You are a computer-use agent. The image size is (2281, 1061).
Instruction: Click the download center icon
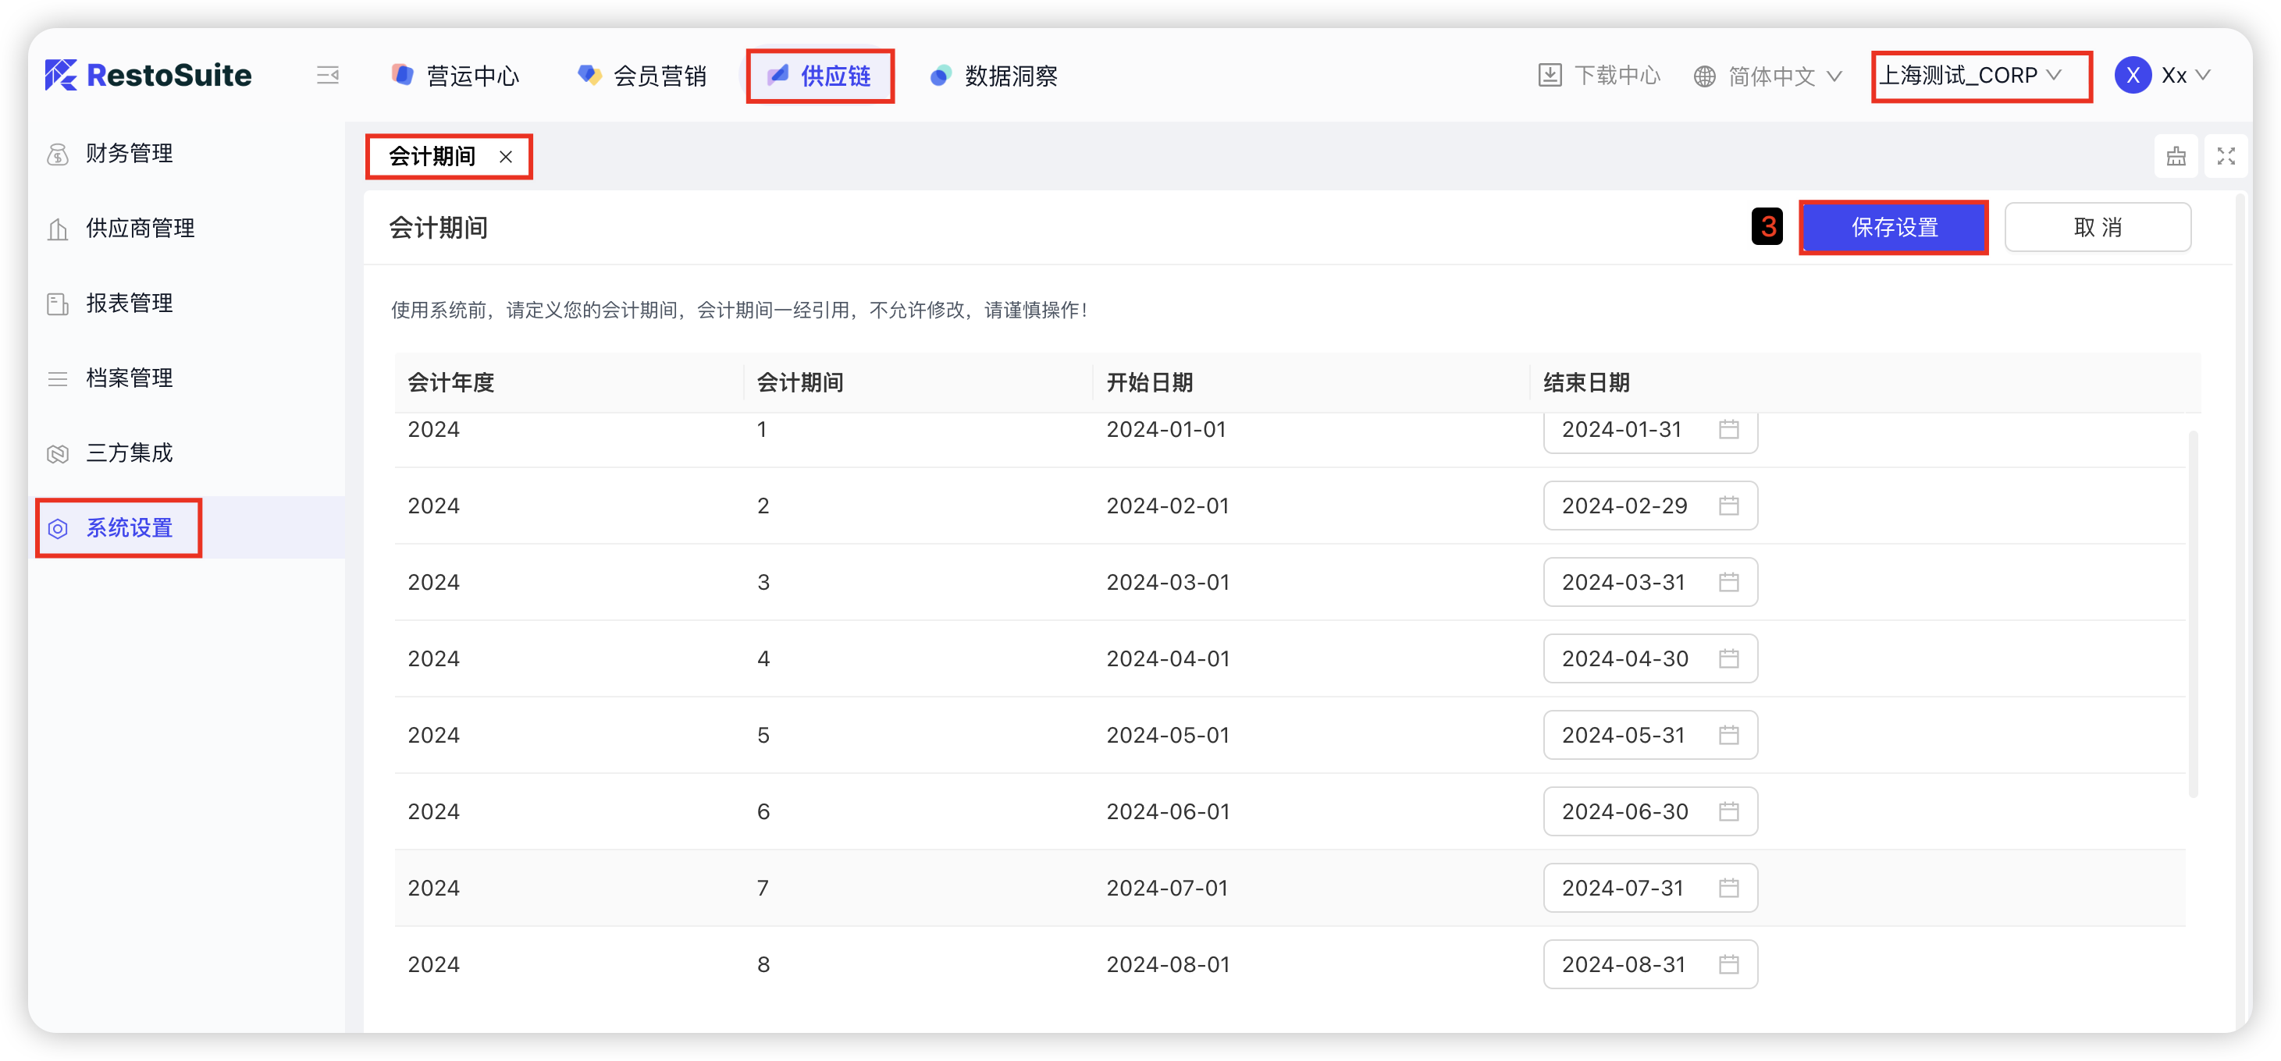pos(1550,75)
